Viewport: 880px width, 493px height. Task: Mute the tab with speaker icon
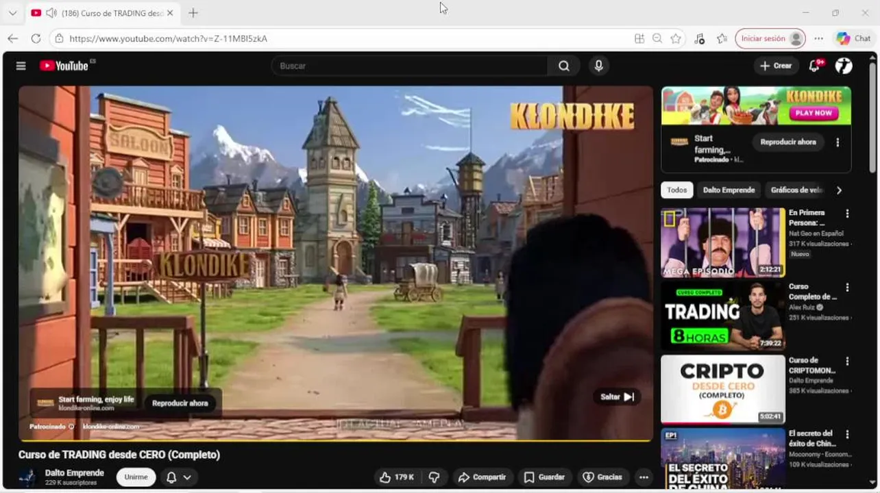point(51,13)
